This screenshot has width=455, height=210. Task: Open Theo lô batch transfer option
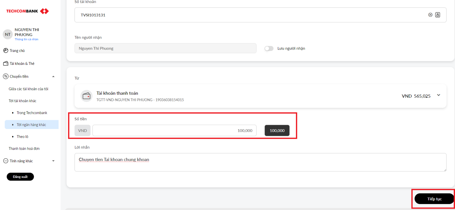click(22, 137)
